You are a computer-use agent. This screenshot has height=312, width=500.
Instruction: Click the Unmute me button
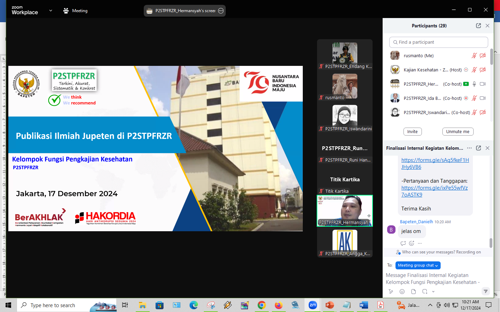tap(458, 132)
